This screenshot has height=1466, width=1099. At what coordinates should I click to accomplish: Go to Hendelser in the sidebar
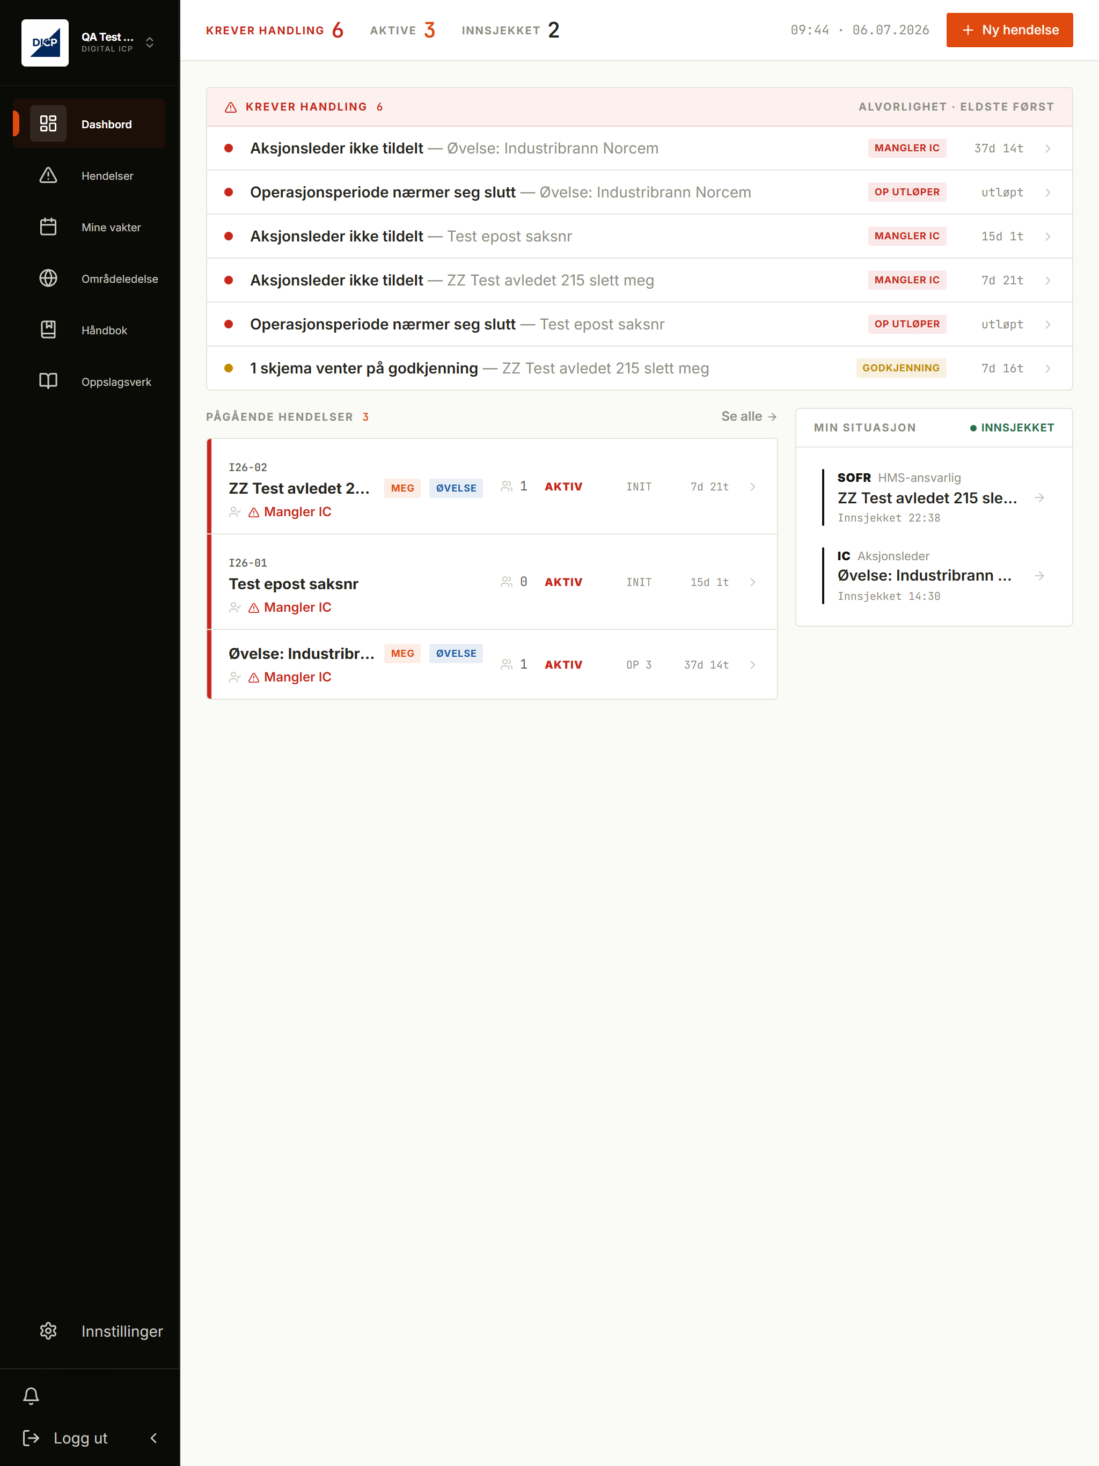tap(90, 175)
